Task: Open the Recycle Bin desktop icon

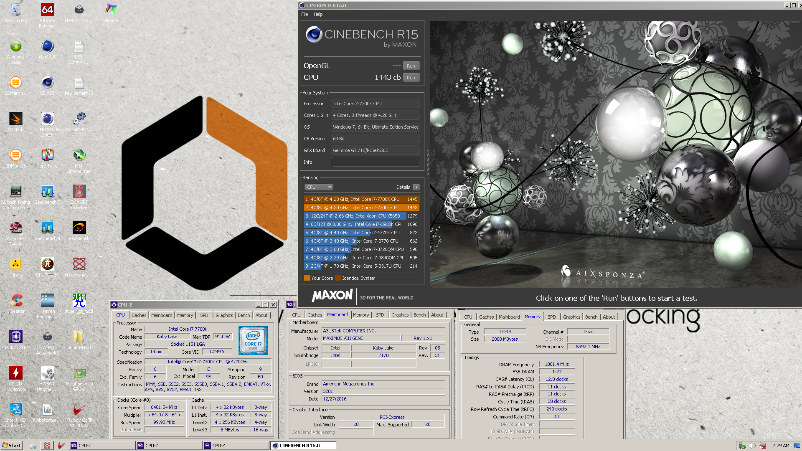Action: pyautogui.click(x=15, y=13)
